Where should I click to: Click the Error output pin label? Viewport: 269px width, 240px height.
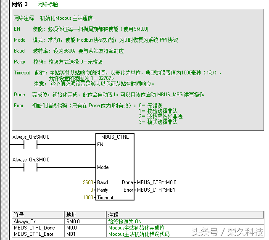[x=128, y=190]
